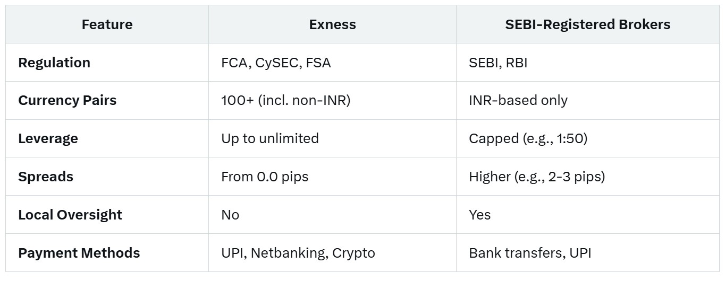Select the Regulation row label
Viewport: 725px width, 281px height.
pyautogui.click(x=54, y=63)
